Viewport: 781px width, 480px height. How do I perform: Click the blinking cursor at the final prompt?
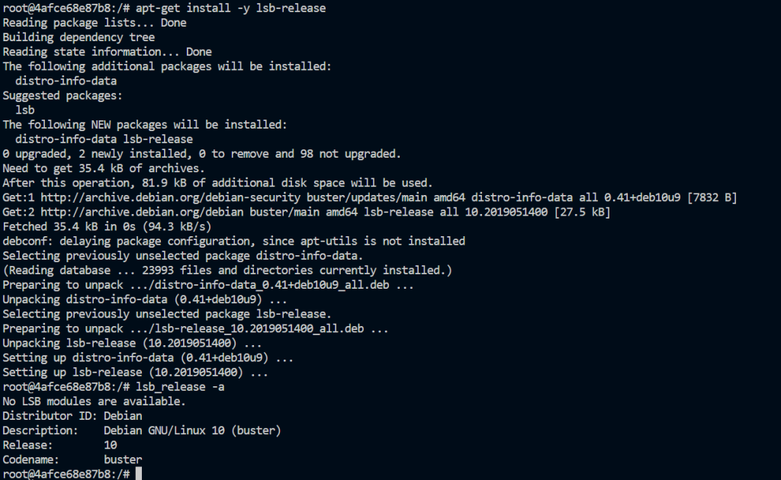pos(138,474)
